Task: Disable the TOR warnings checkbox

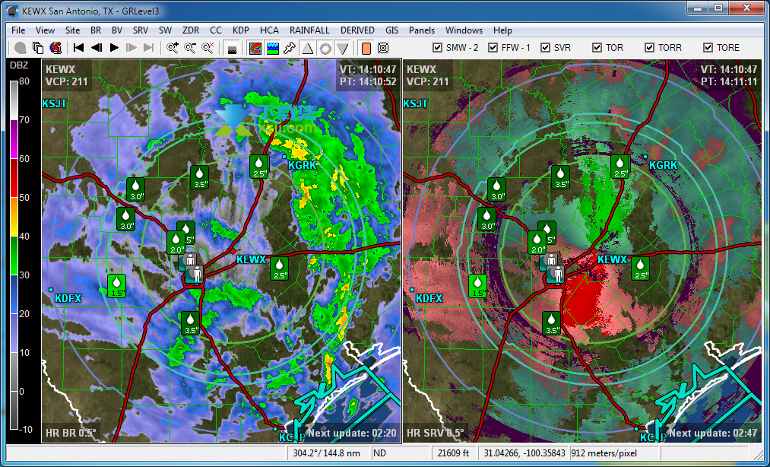Action: point(597,48)
